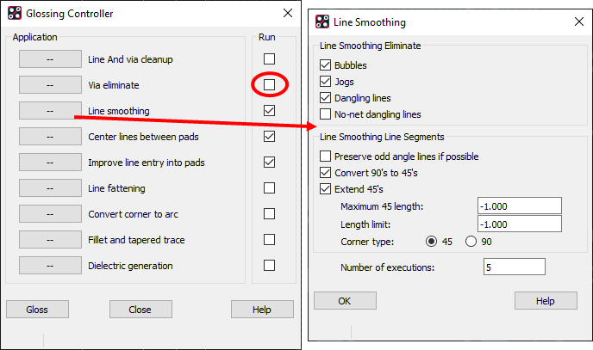Enable Convert corner to arc run checkbox
The image size is (593, 350).
(x=269, y=214)
